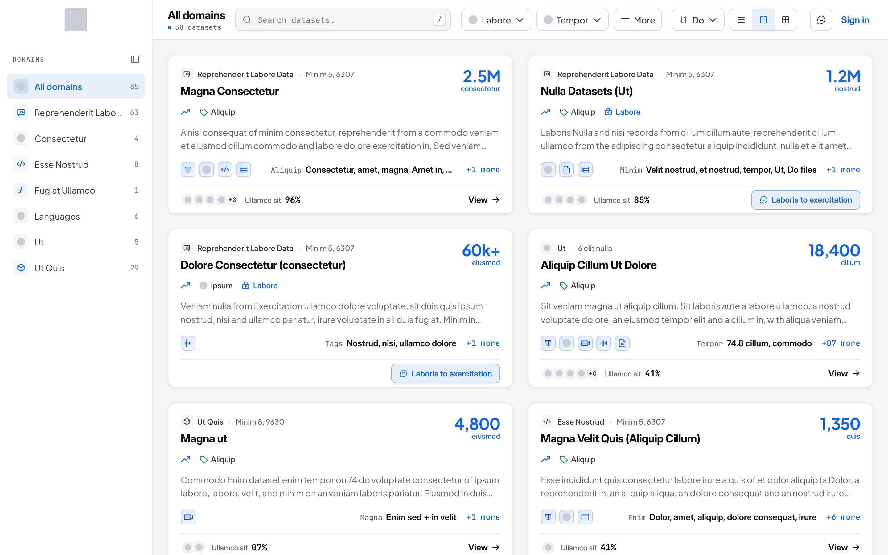The image size is (888, 555).
Task: Open the Do sort dropdown
Action: click(x=698, y=20)
